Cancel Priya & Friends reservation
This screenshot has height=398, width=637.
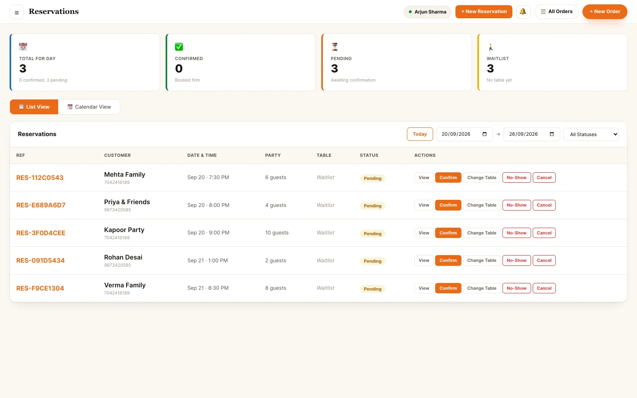(x=544, y=205)
